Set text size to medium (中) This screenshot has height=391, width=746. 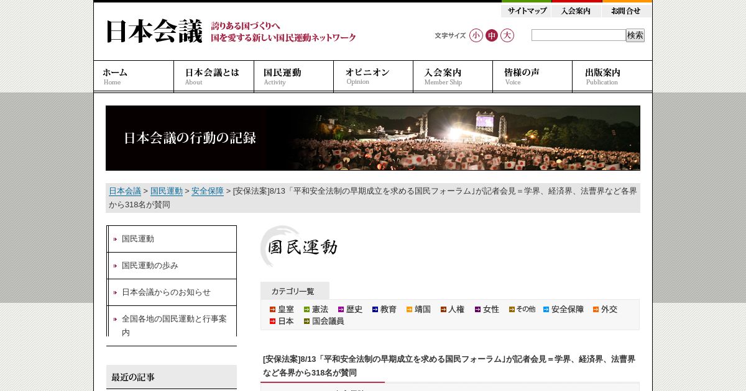coord(492,35)
